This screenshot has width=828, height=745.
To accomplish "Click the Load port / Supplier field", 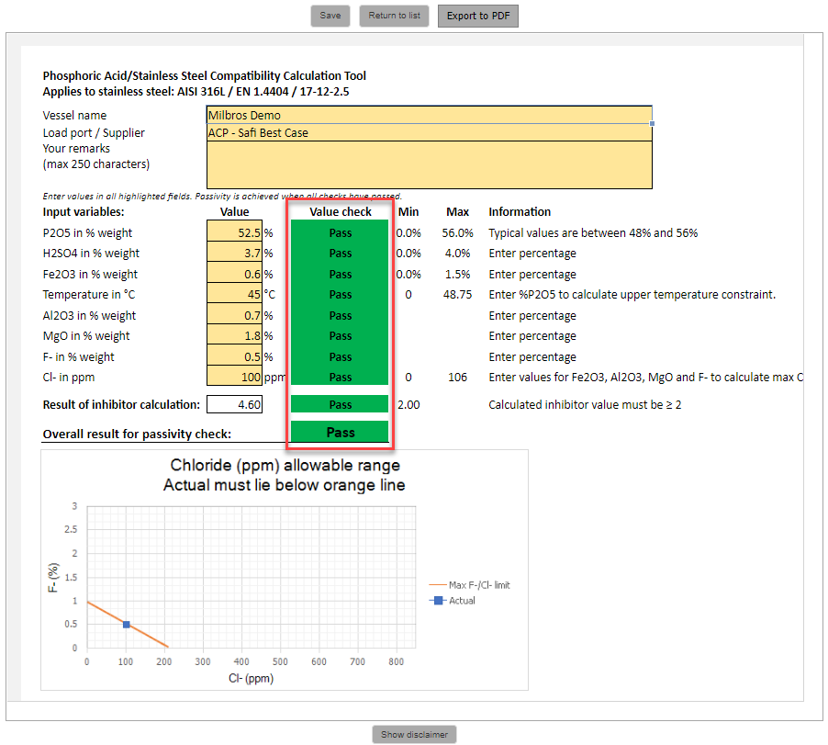I will pos(429,132).
